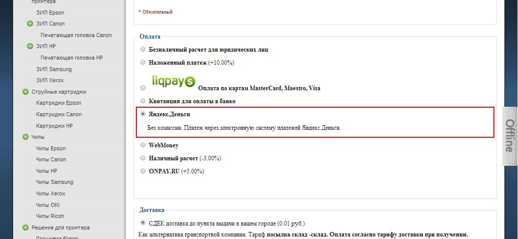518x239 pixels.
Task: Select Наличный расчет radio button
Action: (143, 158)
